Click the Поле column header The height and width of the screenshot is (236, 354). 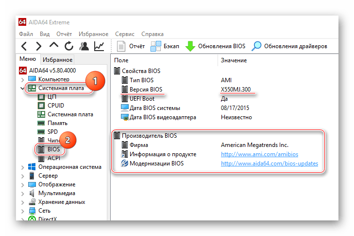(x=121, y=60)
